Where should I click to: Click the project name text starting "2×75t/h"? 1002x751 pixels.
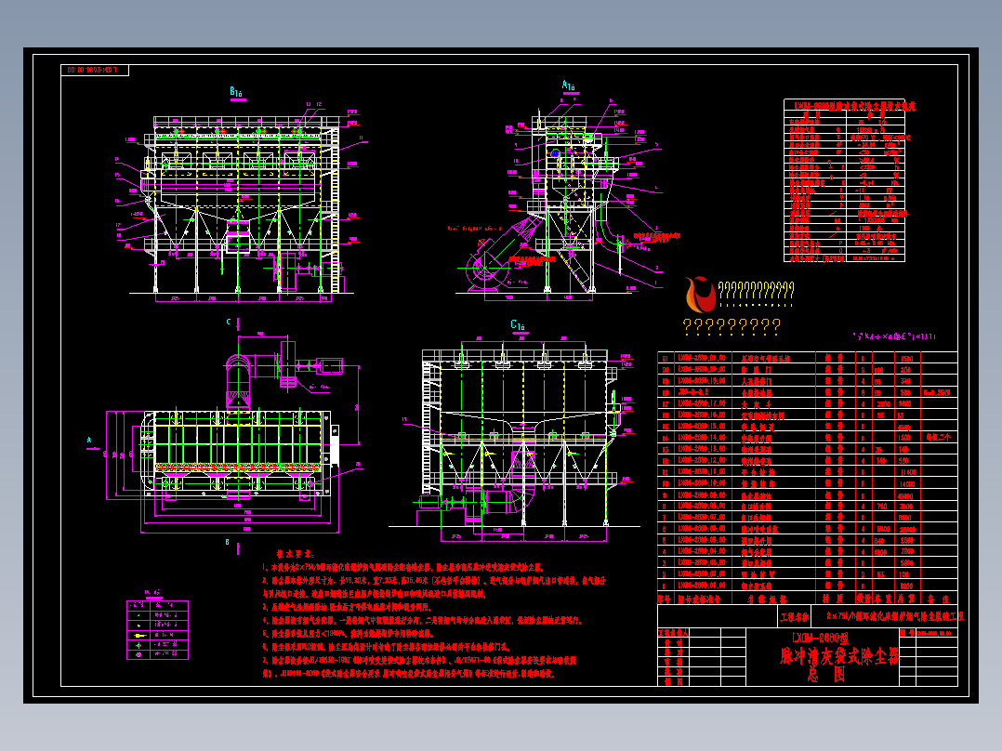click(894, 616)
